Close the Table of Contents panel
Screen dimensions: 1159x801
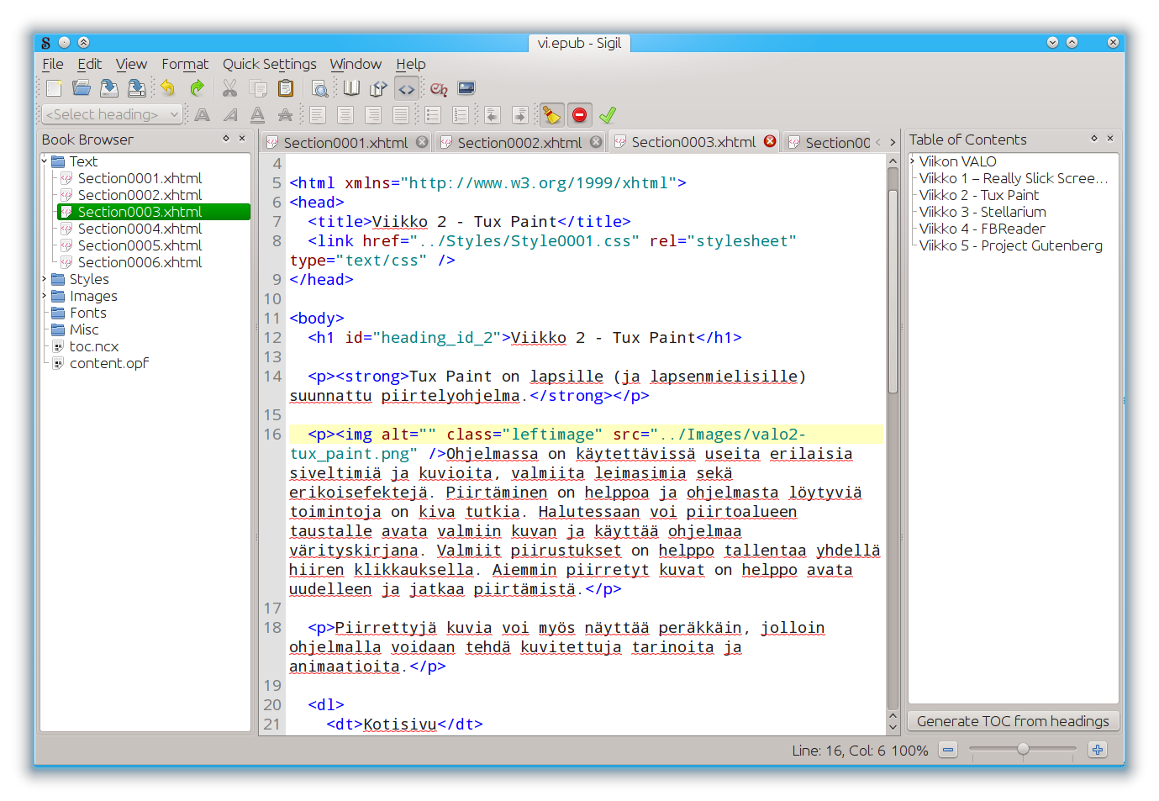pyautogui.click(x=1110, y=138)
